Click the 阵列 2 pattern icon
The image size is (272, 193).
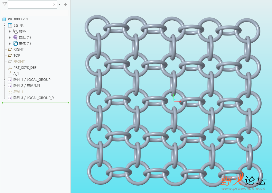click(10, 86)
